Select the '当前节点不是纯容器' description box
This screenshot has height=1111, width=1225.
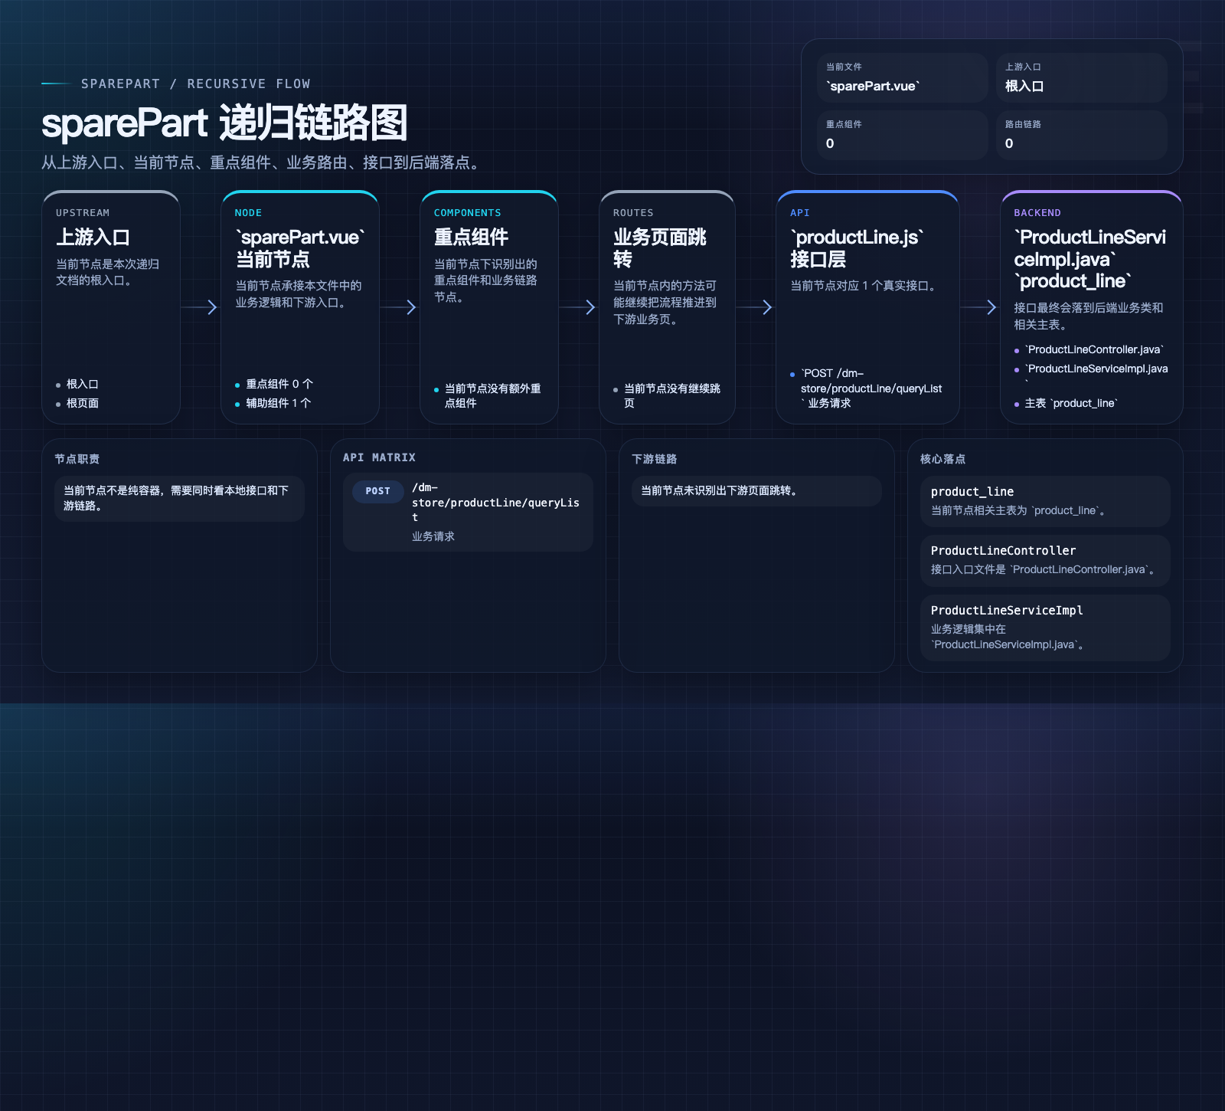pos(179,499)
